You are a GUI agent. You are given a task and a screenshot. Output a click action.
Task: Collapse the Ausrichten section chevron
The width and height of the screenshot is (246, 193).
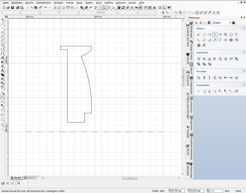coord(244,52)
